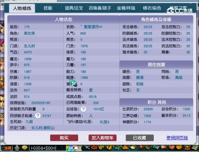Image resolution: width=199 pixels, height=152 pixels.
Task: Click the 剑会积分 value 1000
Action: (186, 109)
